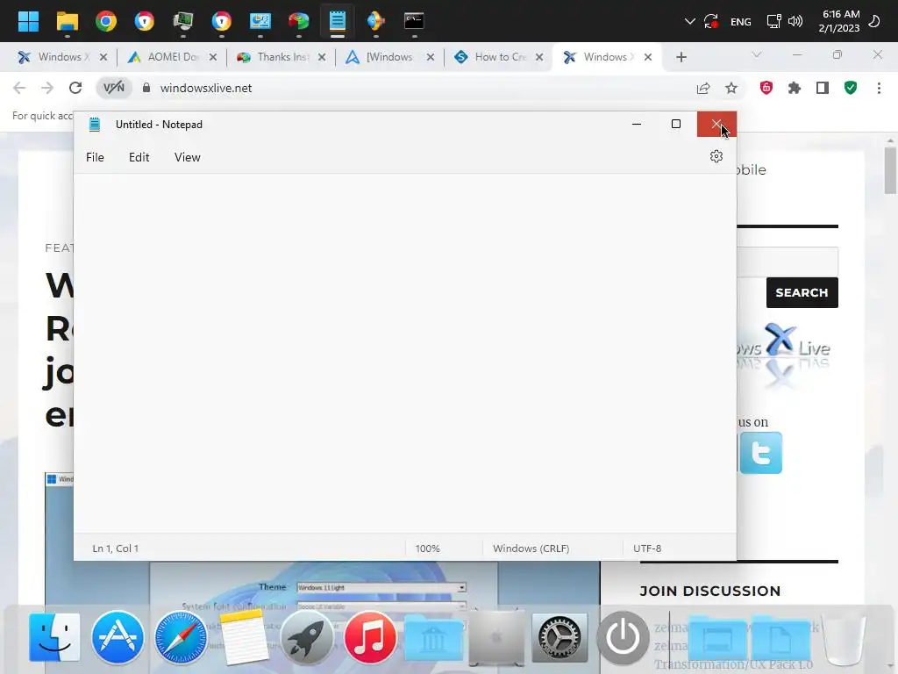The height and width of the screenshot is (674, 898).
Task: Open Finder from the dock
Action: pos(54,637)
